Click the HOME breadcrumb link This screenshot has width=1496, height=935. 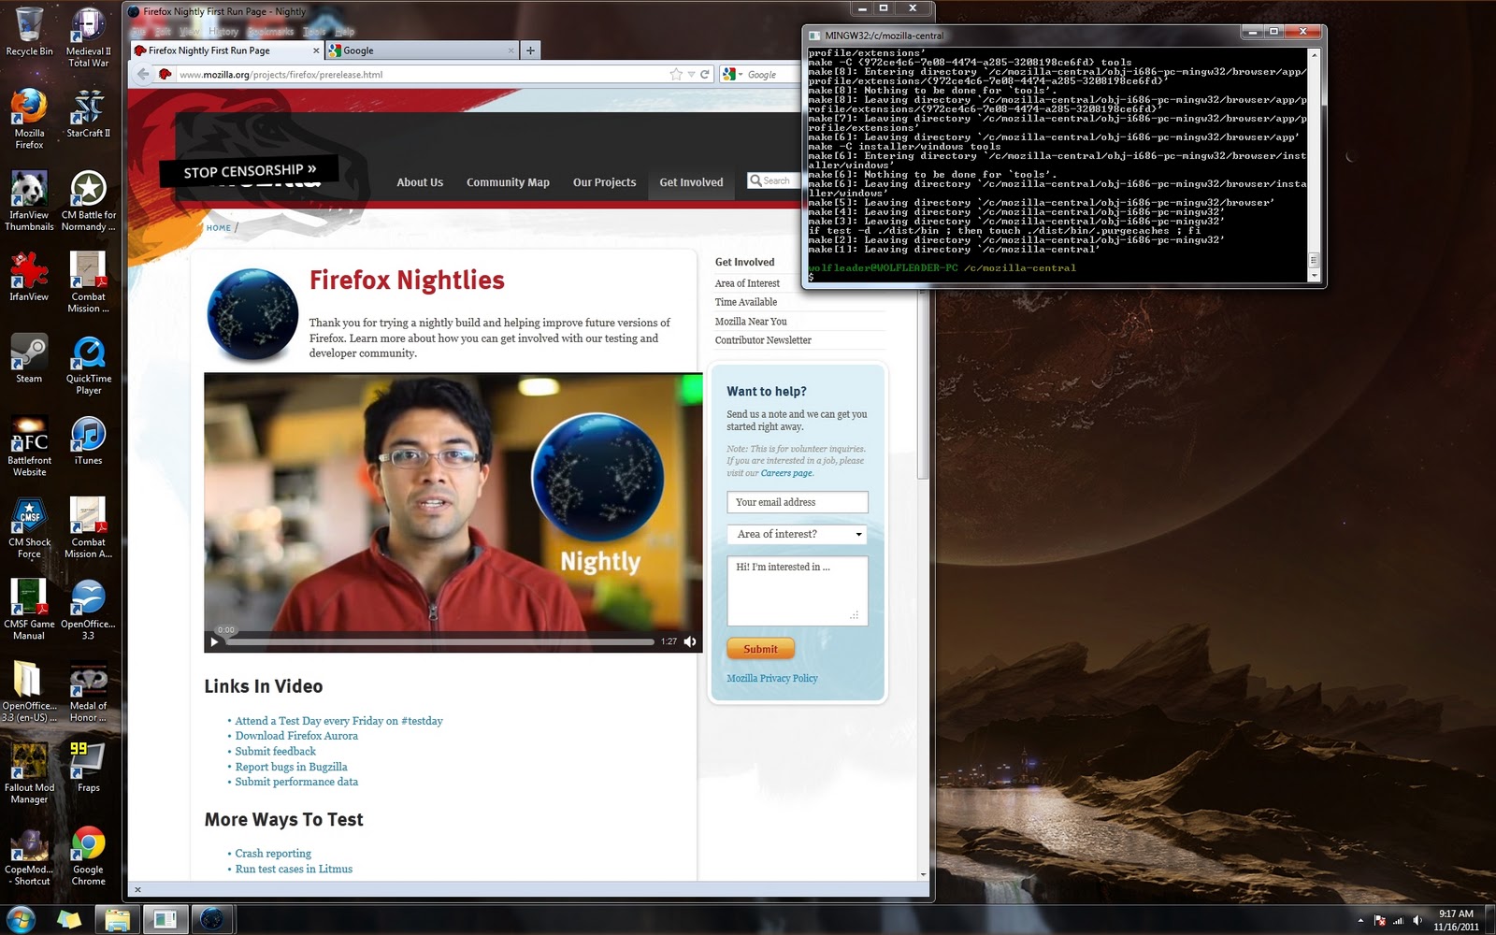point(219,228)
